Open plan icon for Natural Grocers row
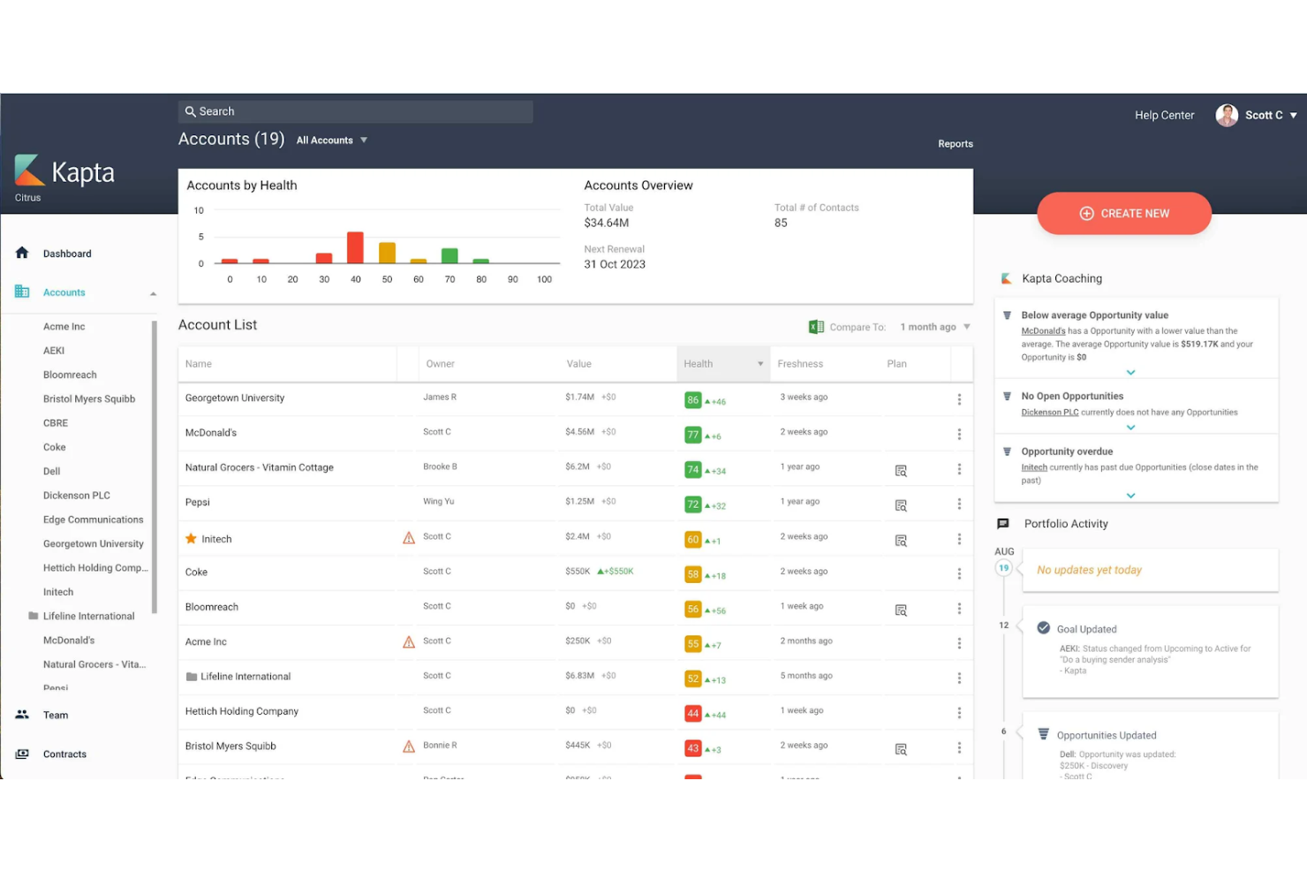 pos(901,471)
